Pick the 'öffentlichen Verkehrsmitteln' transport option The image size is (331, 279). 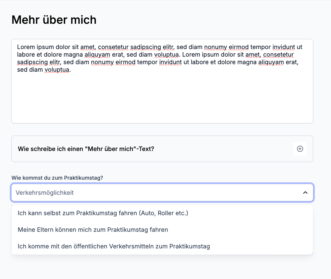(x=114, y=247)
